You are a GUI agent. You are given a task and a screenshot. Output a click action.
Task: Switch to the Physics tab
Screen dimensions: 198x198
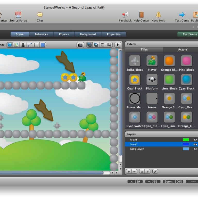64,34
